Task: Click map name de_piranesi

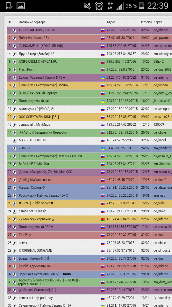Action: click(x=161, y=30)
